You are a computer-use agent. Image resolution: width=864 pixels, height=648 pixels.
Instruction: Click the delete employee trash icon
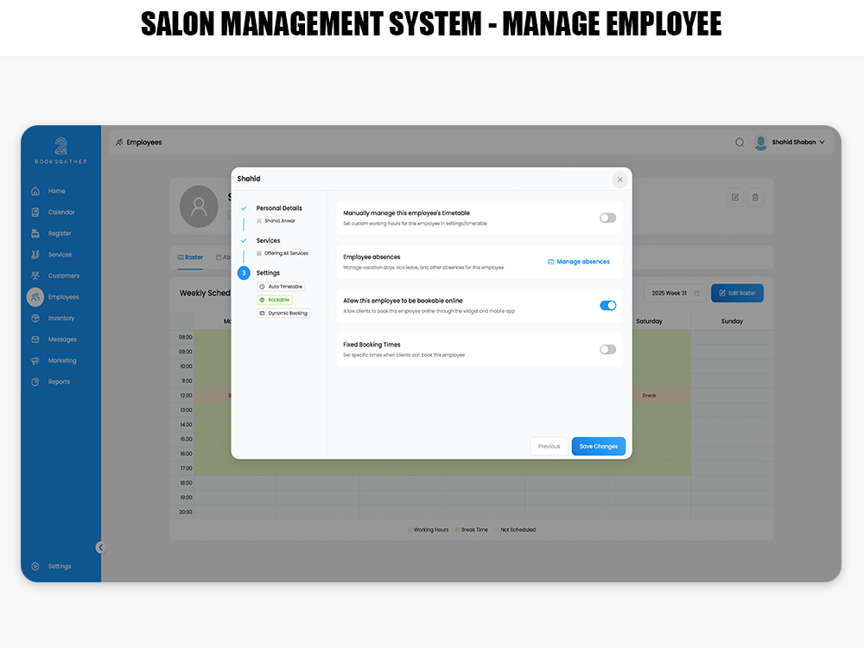(755, 197)
